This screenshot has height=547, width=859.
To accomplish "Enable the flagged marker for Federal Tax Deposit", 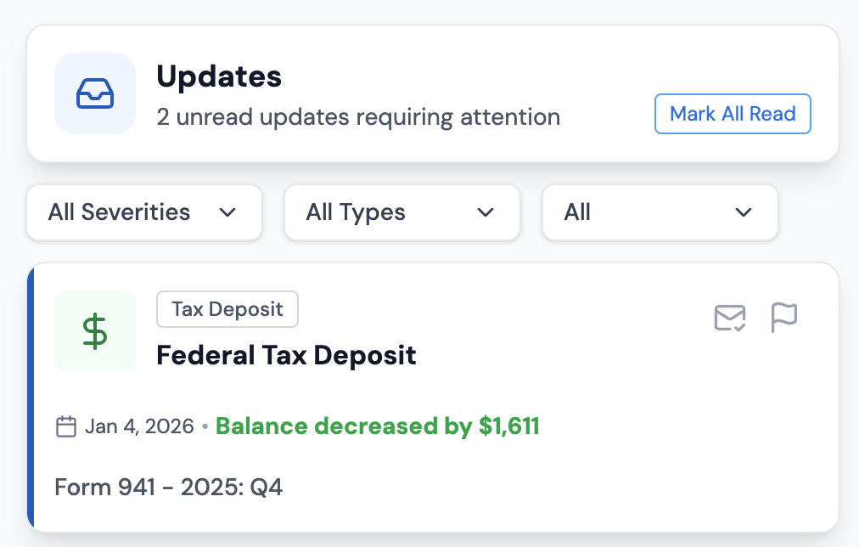I will (x=783, y=318).
